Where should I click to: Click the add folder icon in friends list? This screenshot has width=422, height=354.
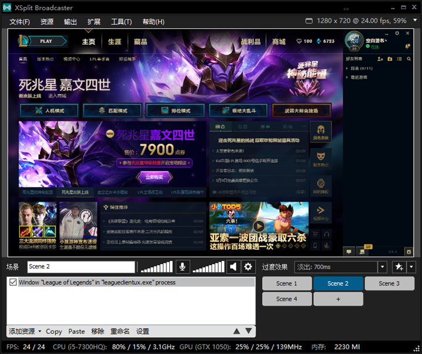tap(390, 59)
